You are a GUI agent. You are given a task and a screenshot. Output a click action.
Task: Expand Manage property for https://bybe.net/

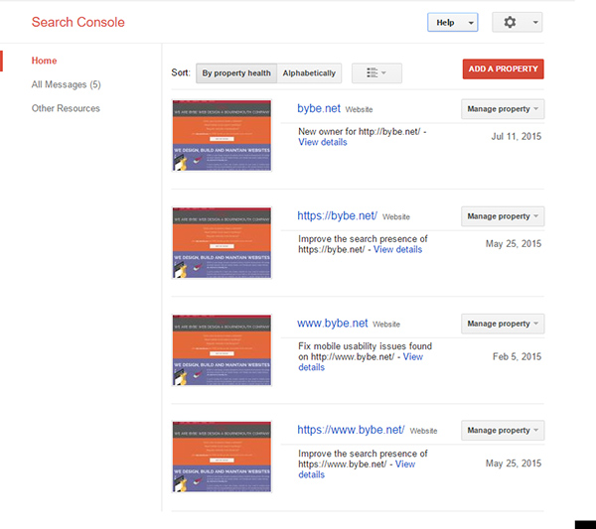point(503,216)
